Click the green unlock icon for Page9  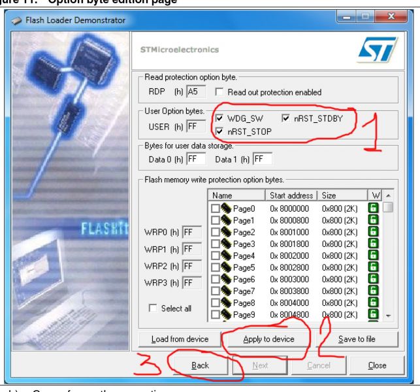[374, 314]
